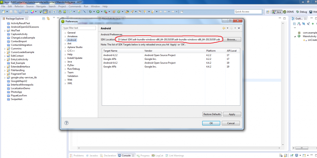Switch to the LogCat tab
The width and height of the screenshot is (317, 158).
159,156
